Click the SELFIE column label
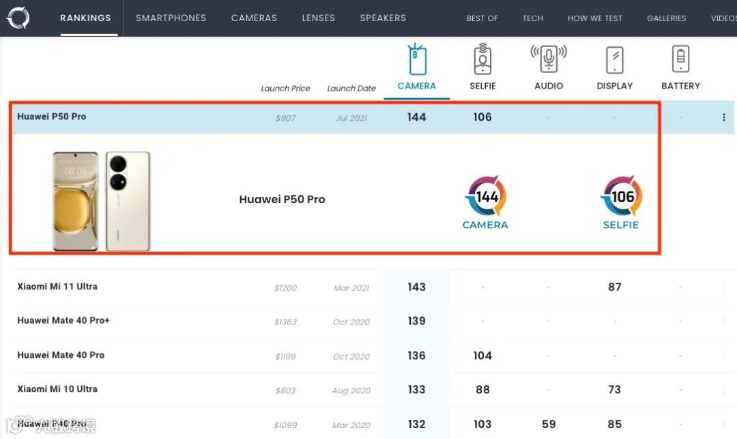737x439 pixels. coord(482,86)
